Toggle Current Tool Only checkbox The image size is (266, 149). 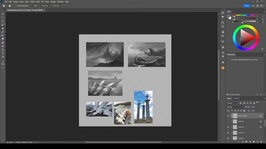click(x=227, y=95)
